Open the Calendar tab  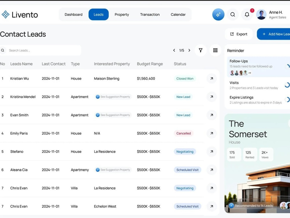pos(178,15)
